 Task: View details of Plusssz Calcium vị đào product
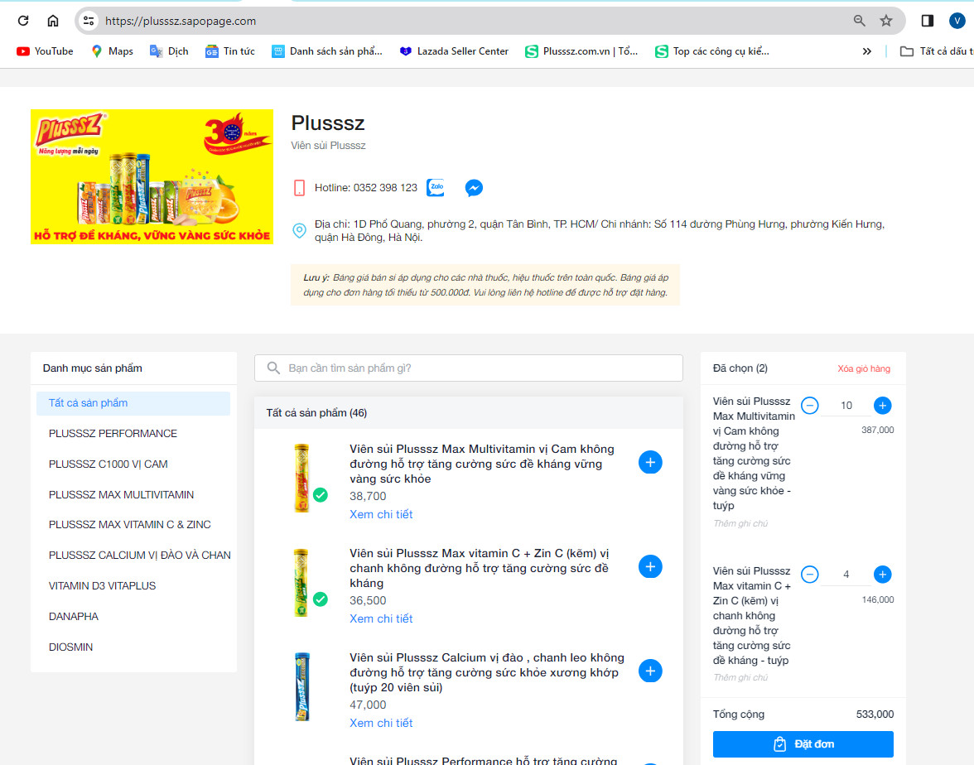click(x=381, y=723)
